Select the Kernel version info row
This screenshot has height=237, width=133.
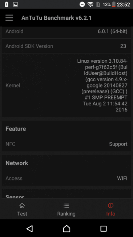pyautogui.click(x=66, y=85)
